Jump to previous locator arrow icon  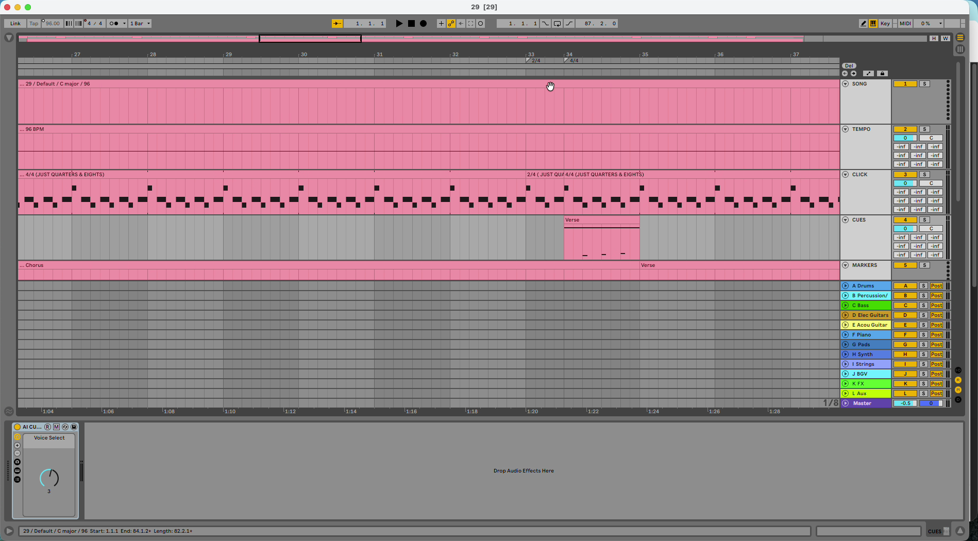[845, 74]
